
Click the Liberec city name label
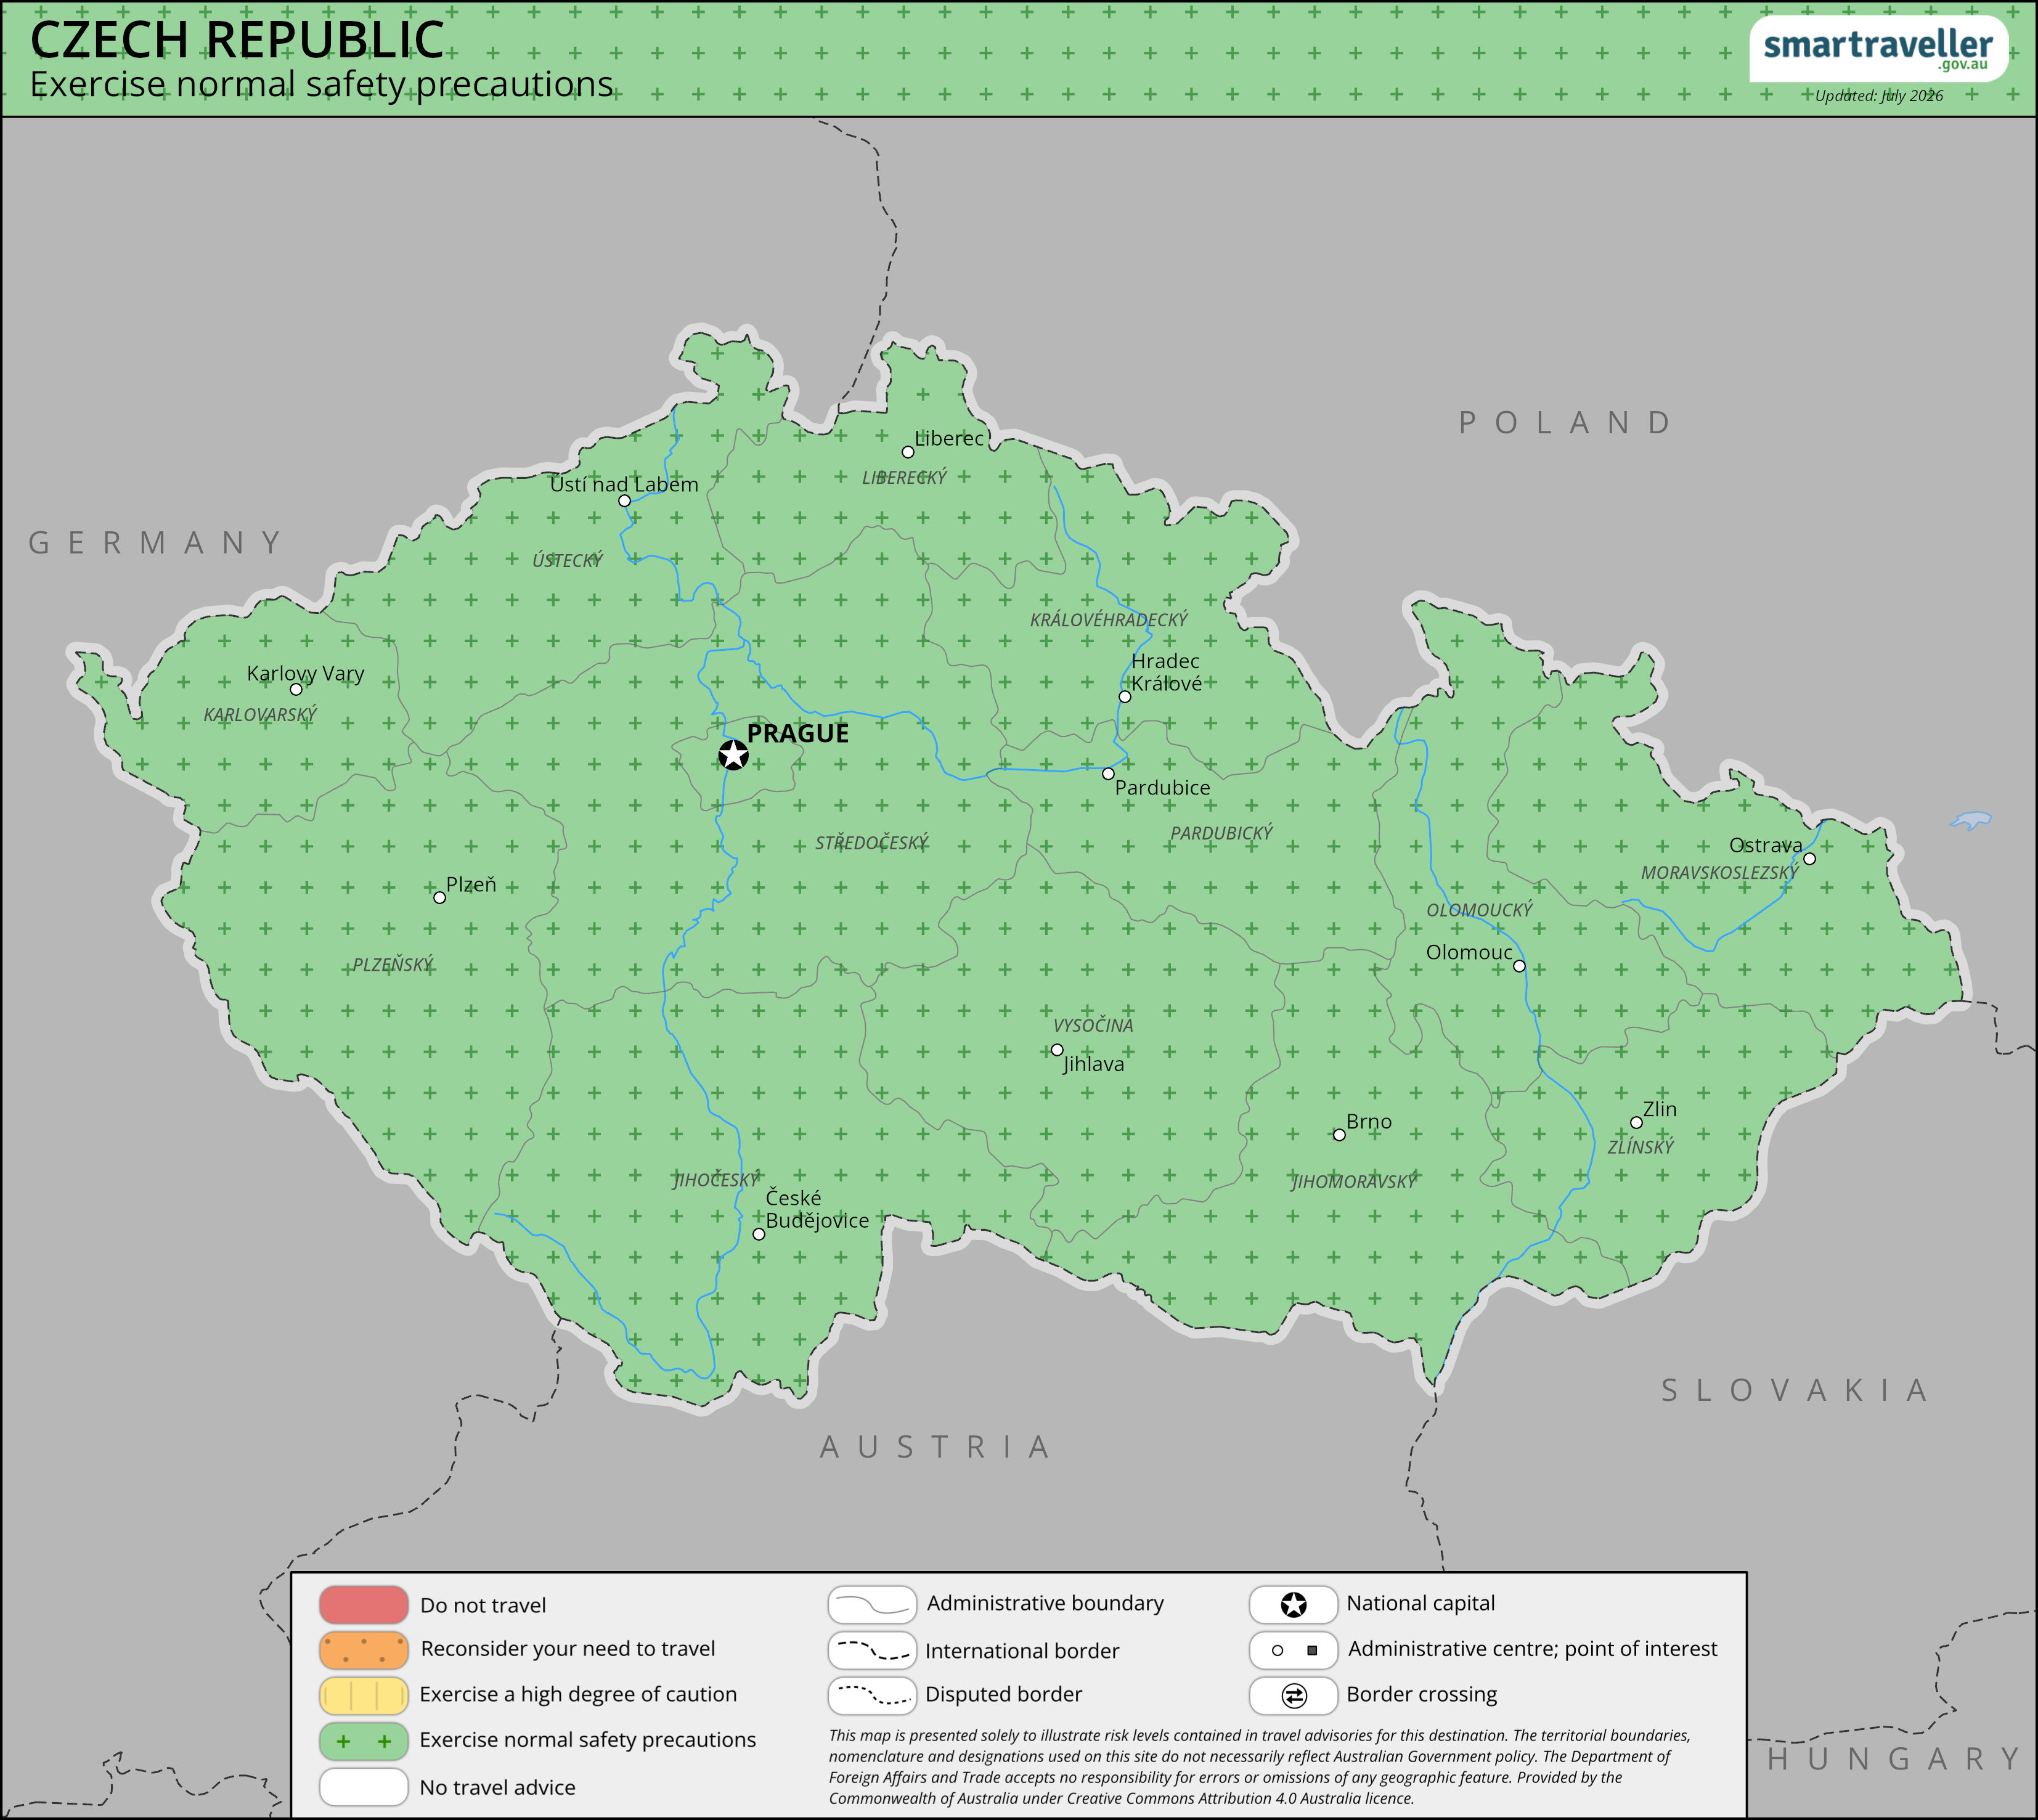click(949, 438)
